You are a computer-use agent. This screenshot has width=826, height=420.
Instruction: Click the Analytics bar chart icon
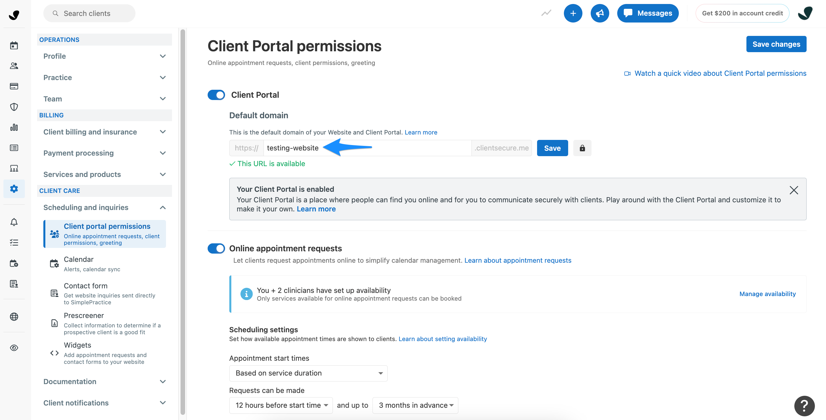coord(14,127)
